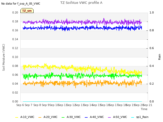Click the 0.12 value on left axis
This screenshot has width=163, height=122.
pos(15,48)
